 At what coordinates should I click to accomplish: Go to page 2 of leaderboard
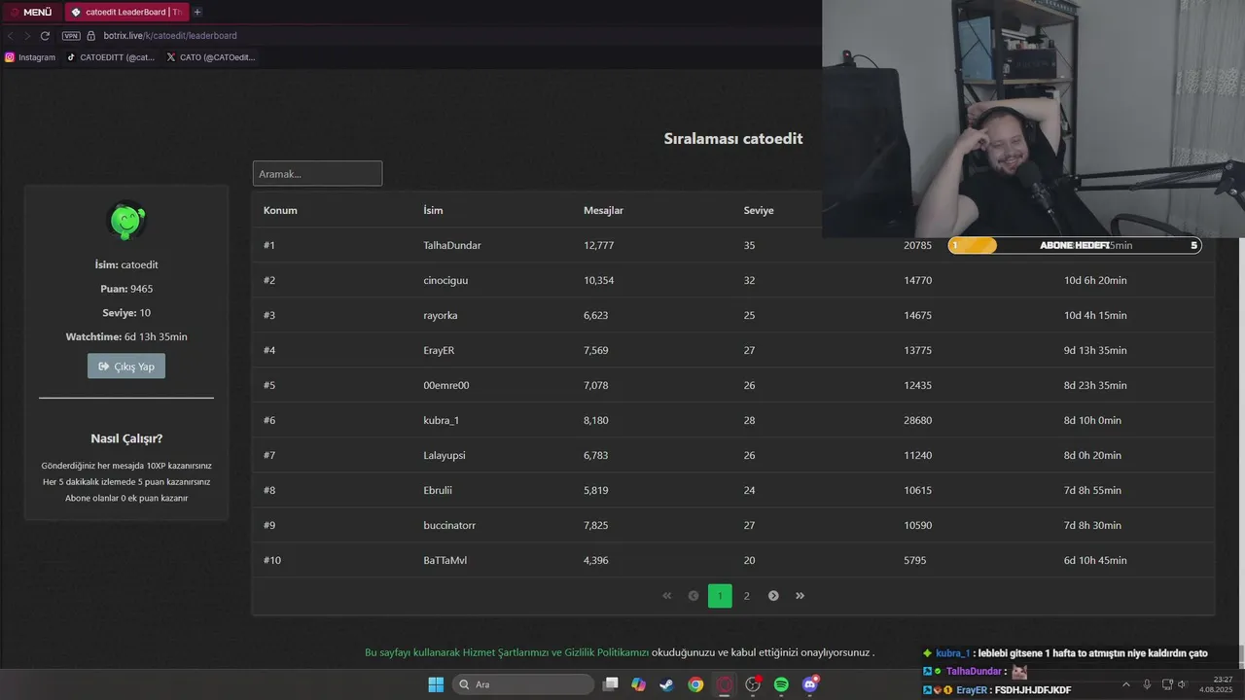(x=747, y=596)
